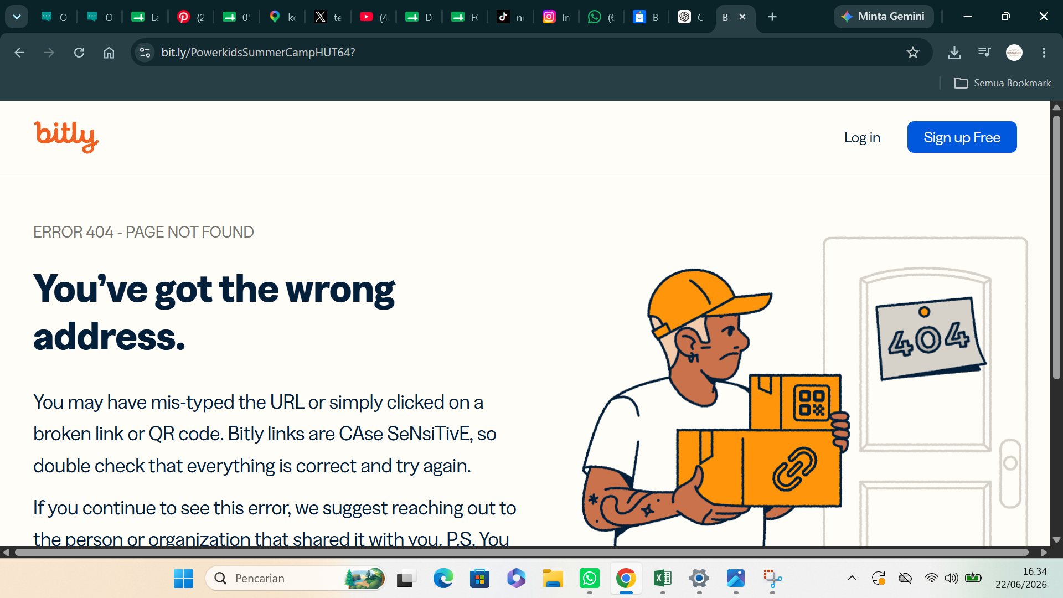Open a new tab
Image resolution: width=1063 pixels, height=598 pixels.
(x=772, y=17)
